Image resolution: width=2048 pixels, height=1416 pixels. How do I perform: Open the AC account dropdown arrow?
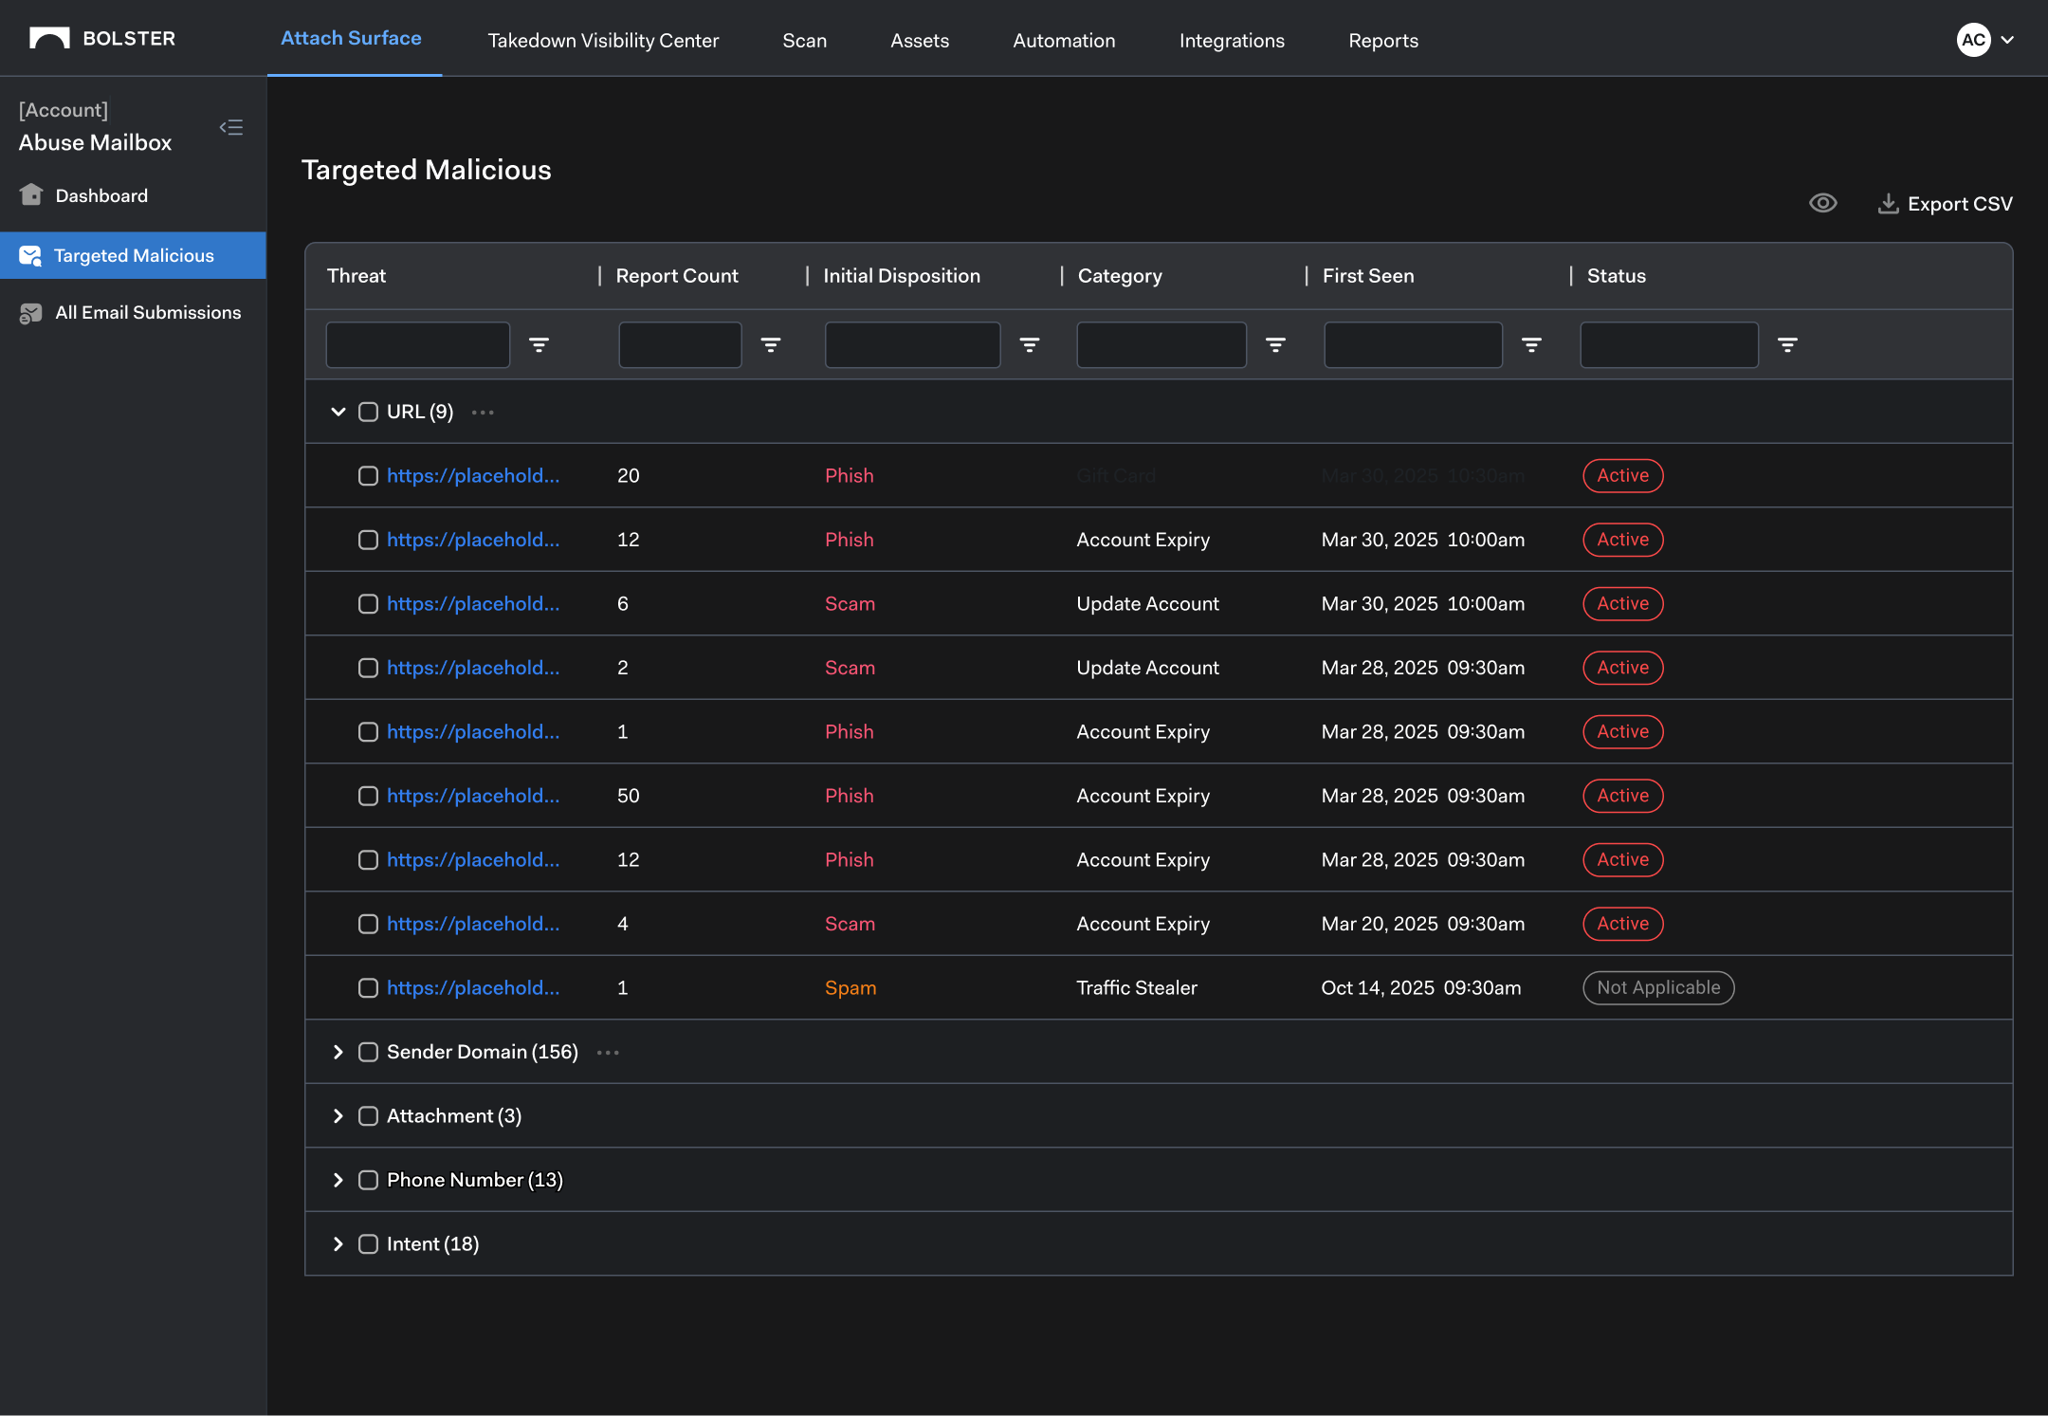[x=2007, y=40]
